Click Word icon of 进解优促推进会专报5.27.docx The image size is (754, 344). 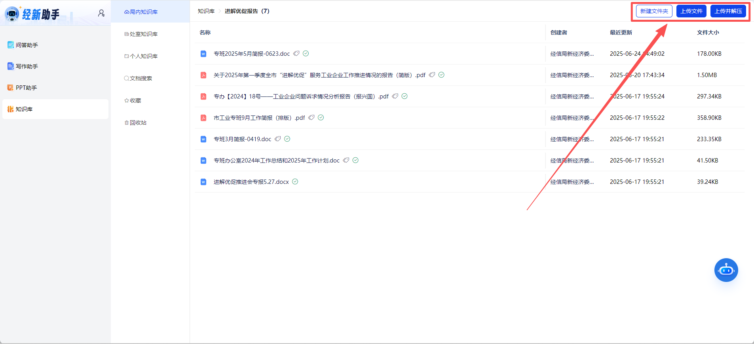(203, 182)
